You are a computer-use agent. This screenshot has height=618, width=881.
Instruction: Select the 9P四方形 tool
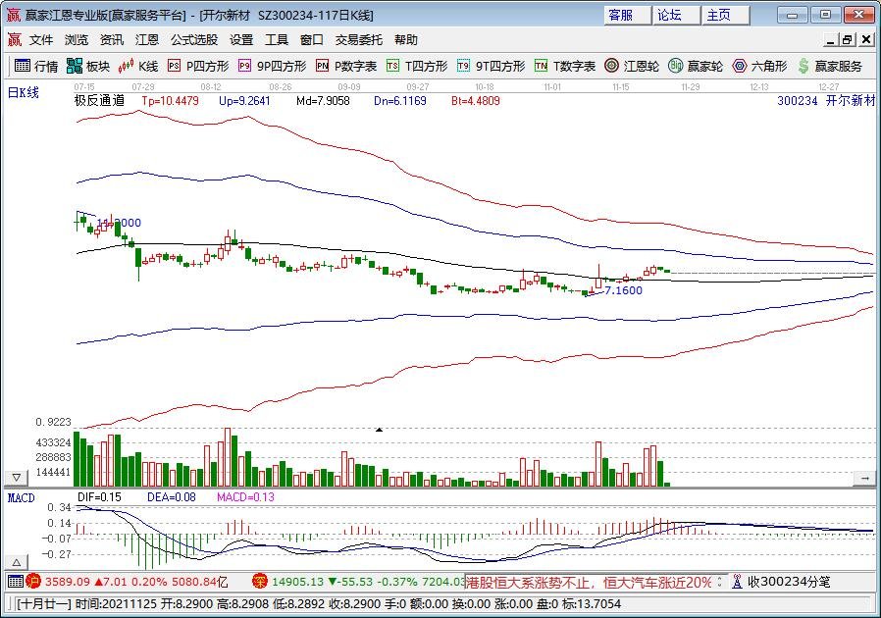(272, 67)
